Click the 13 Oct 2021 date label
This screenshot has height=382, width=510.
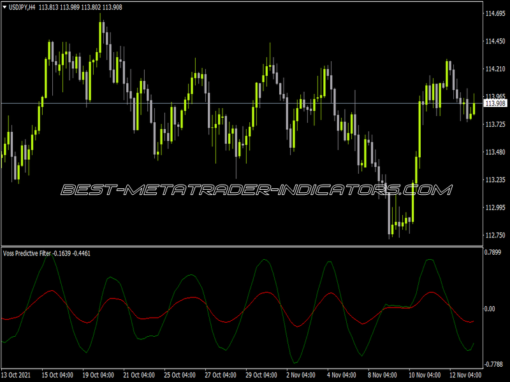15,375
